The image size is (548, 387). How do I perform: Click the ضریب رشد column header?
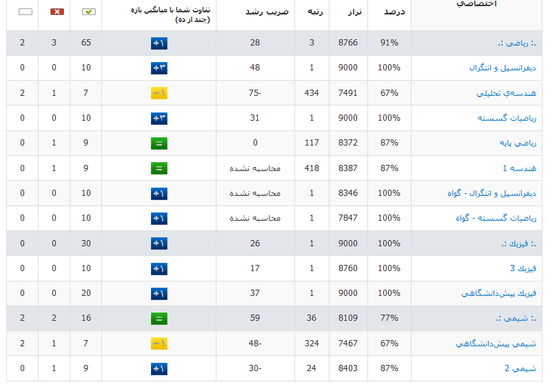tap(267, 12)
